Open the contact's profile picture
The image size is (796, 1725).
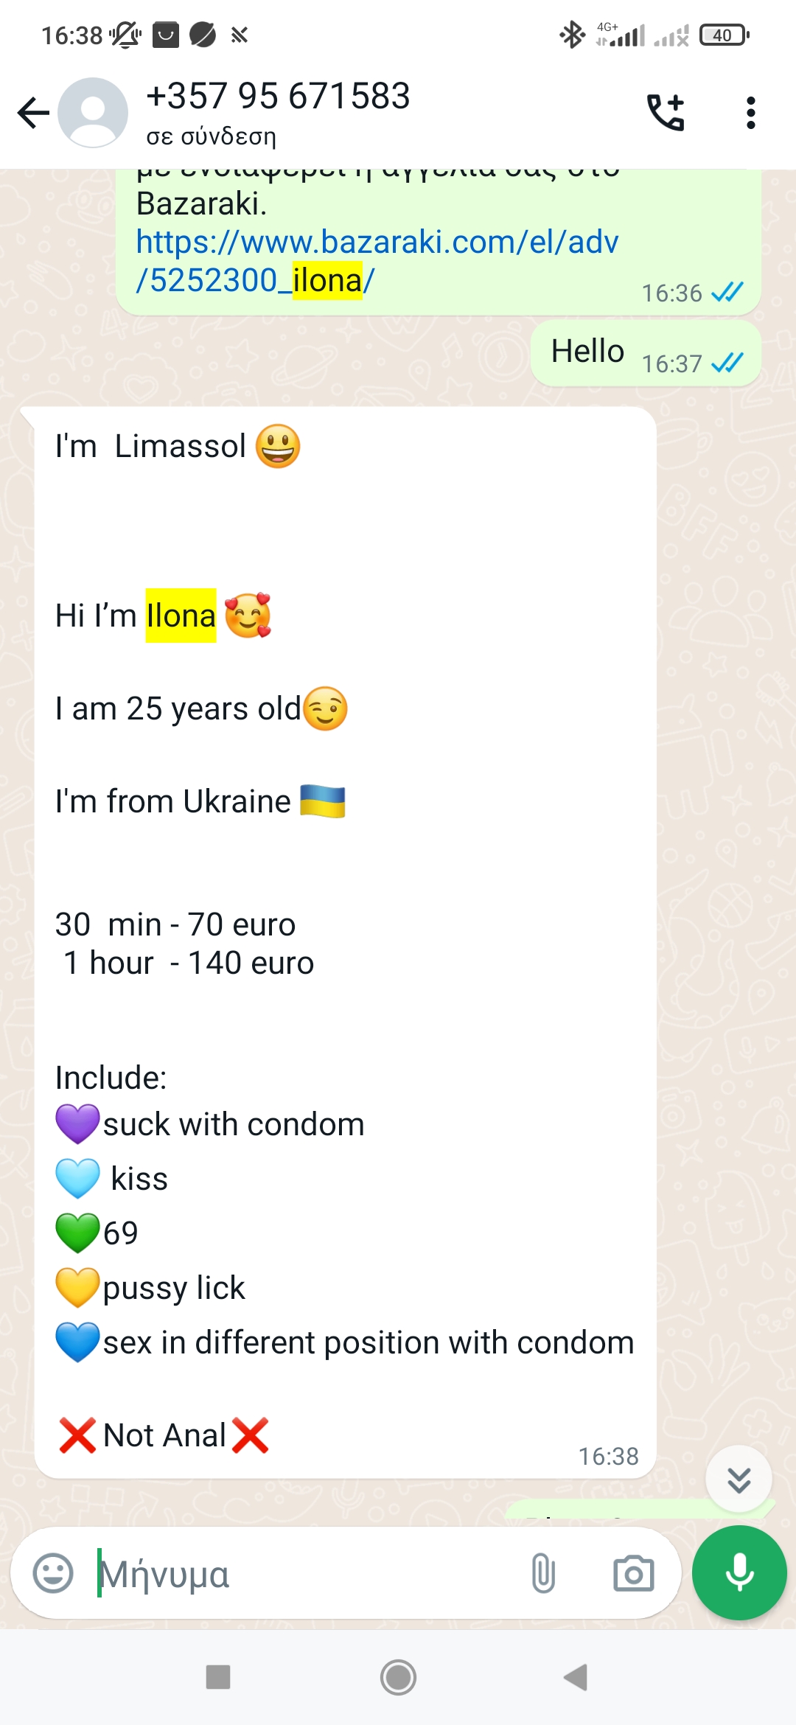[93, 113]
